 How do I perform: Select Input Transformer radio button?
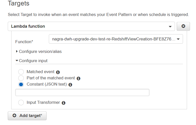tap(21, 103)
